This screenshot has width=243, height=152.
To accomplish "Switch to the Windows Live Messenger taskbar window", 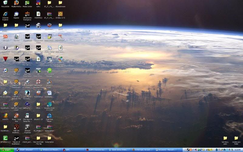I will pyautogui.click(x=50, y=150).
